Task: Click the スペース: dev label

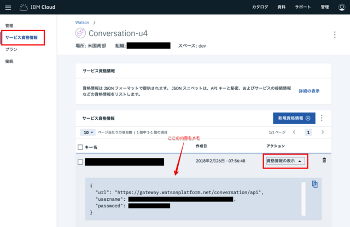Action: coord(192,46)
